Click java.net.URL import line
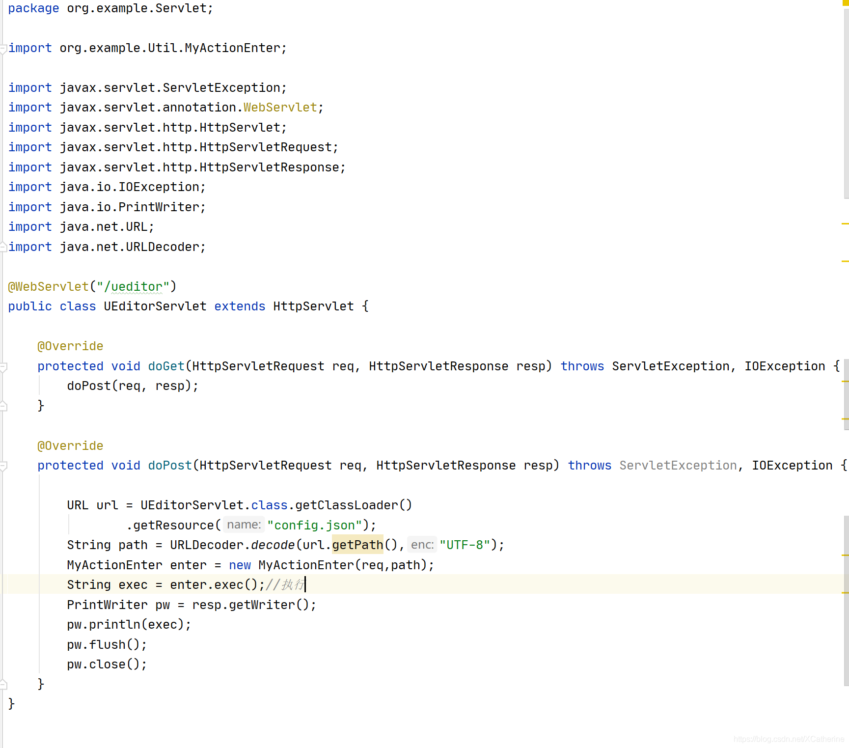The height and width of the screenshot is (748, 849). point(81,227)
